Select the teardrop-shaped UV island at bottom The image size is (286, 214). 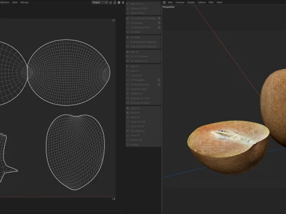pos(76,152)
